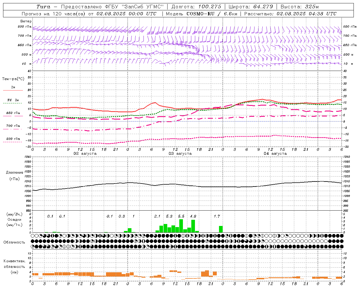This screenshot has height=286, width=358.
Task: Click the 1.7 three-hour precipitation value
Action: 217,216
